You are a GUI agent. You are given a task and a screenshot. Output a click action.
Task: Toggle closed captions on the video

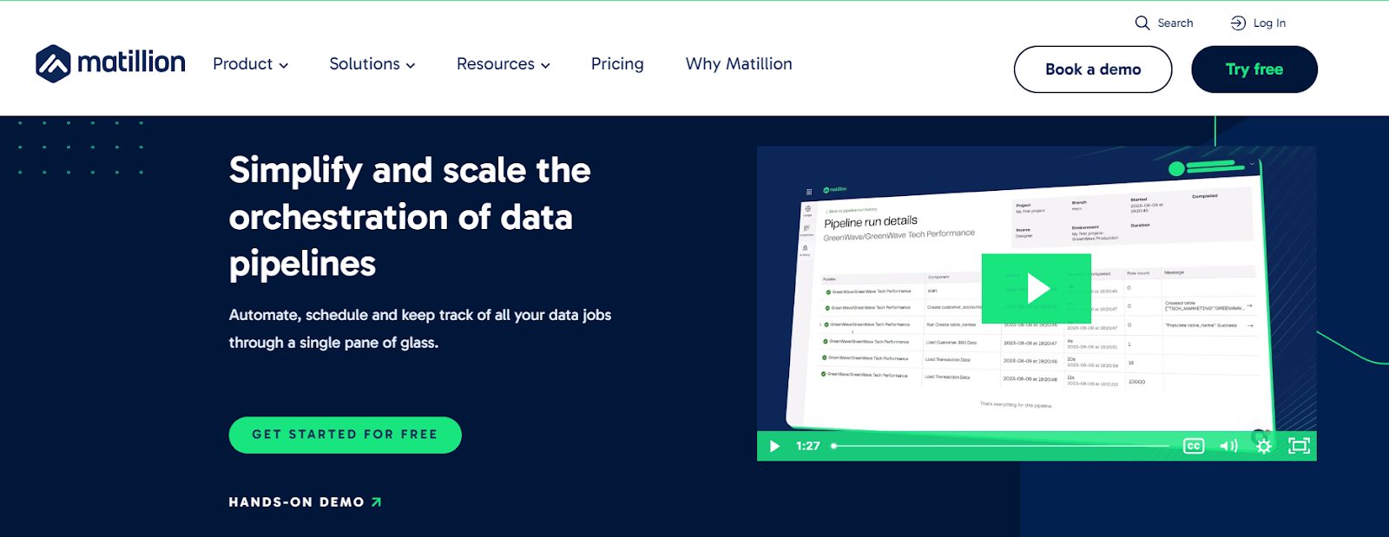pos(1194,446)
